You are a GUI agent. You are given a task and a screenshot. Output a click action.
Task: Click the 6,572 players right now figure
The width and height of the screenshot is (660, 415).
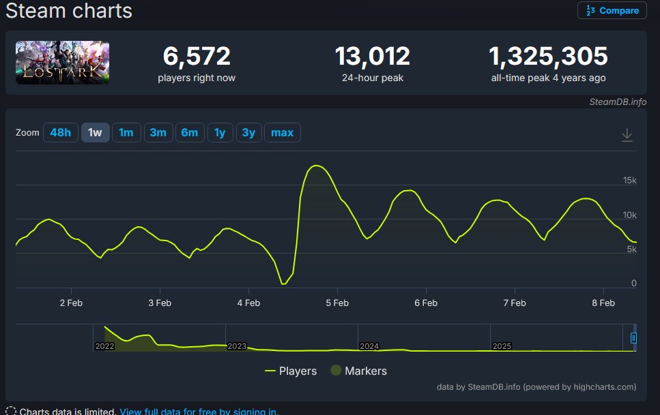(x=197, y=57)
